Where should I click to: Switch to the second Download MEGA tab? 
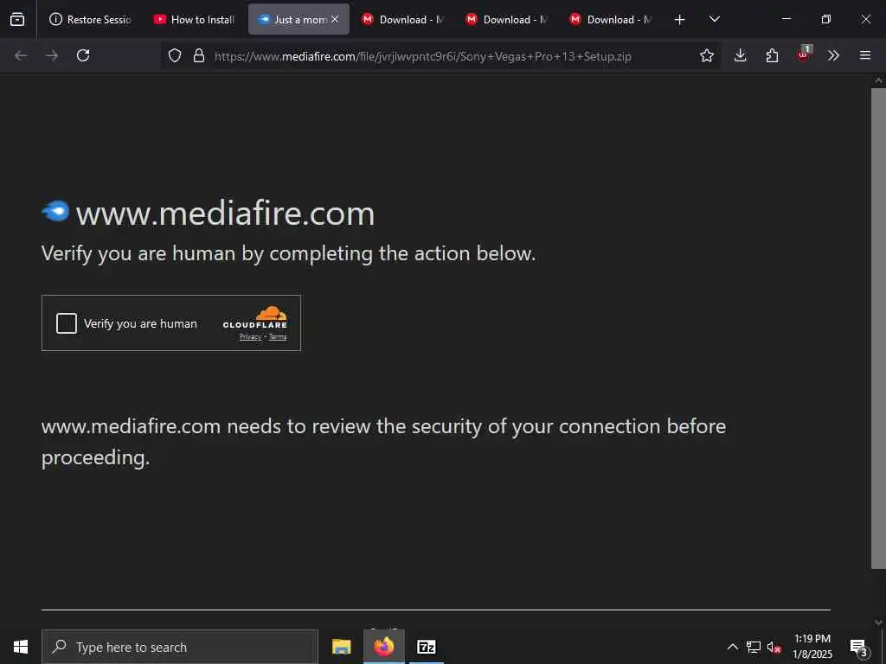pyautogui.click(x=506, y=19)
